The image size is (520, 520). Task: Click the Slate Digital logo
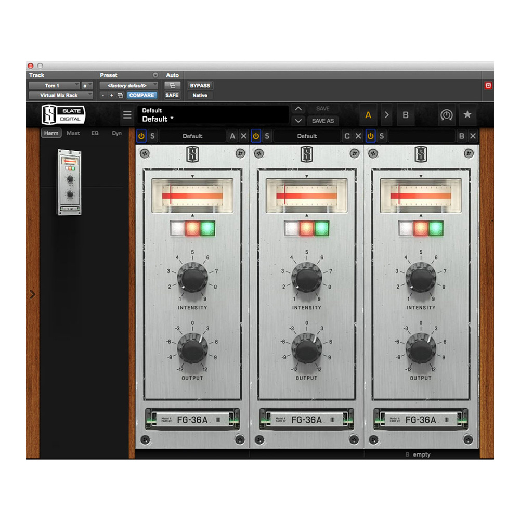pyautogui.click(x=63, y=115)
